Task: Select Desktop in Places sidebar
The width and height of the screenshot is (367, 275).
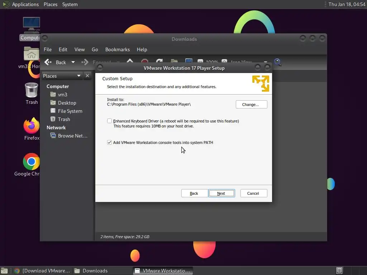Action: [67, 103]
